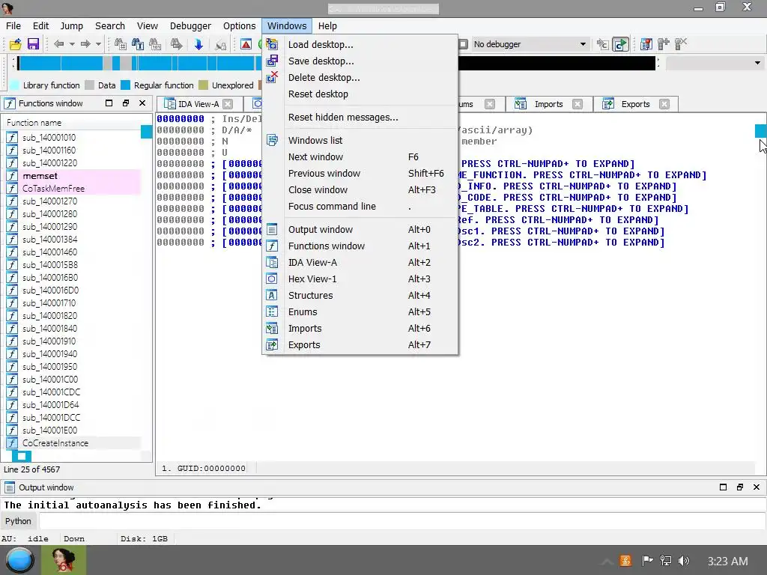The height and width of the screenshot is (575, 767).
Task: Click the Structures menu entry icon
Action: click(272, 295)
